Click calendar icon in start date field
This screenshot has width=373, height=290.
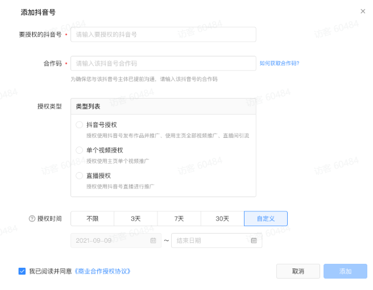[153, 241]
